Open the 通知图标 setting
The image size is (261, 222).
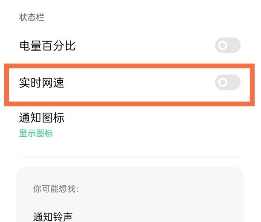tap(42, 117)
